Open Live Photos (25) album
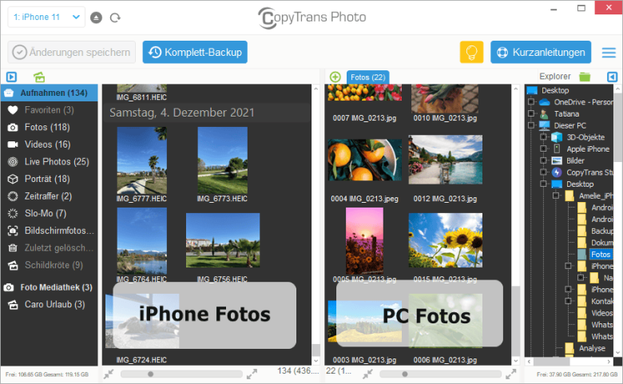Image resolution: width=623 pixels, height=384 pixels. (50, 161)
